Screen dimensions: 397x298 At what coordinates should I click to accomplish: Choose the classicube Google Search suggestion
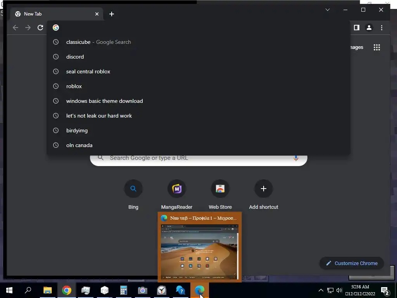pos(198,42)
